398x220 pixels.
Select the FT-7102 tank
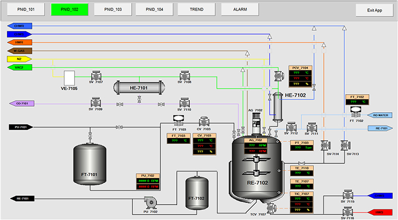(197, 193)
